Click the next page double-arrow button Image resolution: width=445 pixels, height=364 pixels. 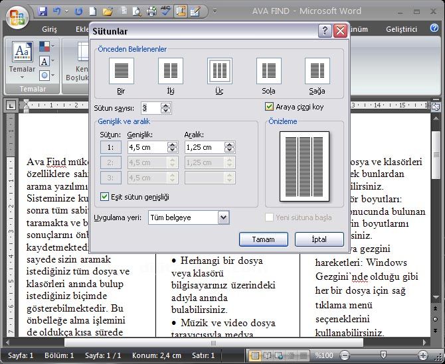(x=436, y=330)
